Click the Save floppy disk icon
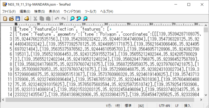Screen dimensions: 209x108 [18, 18]
